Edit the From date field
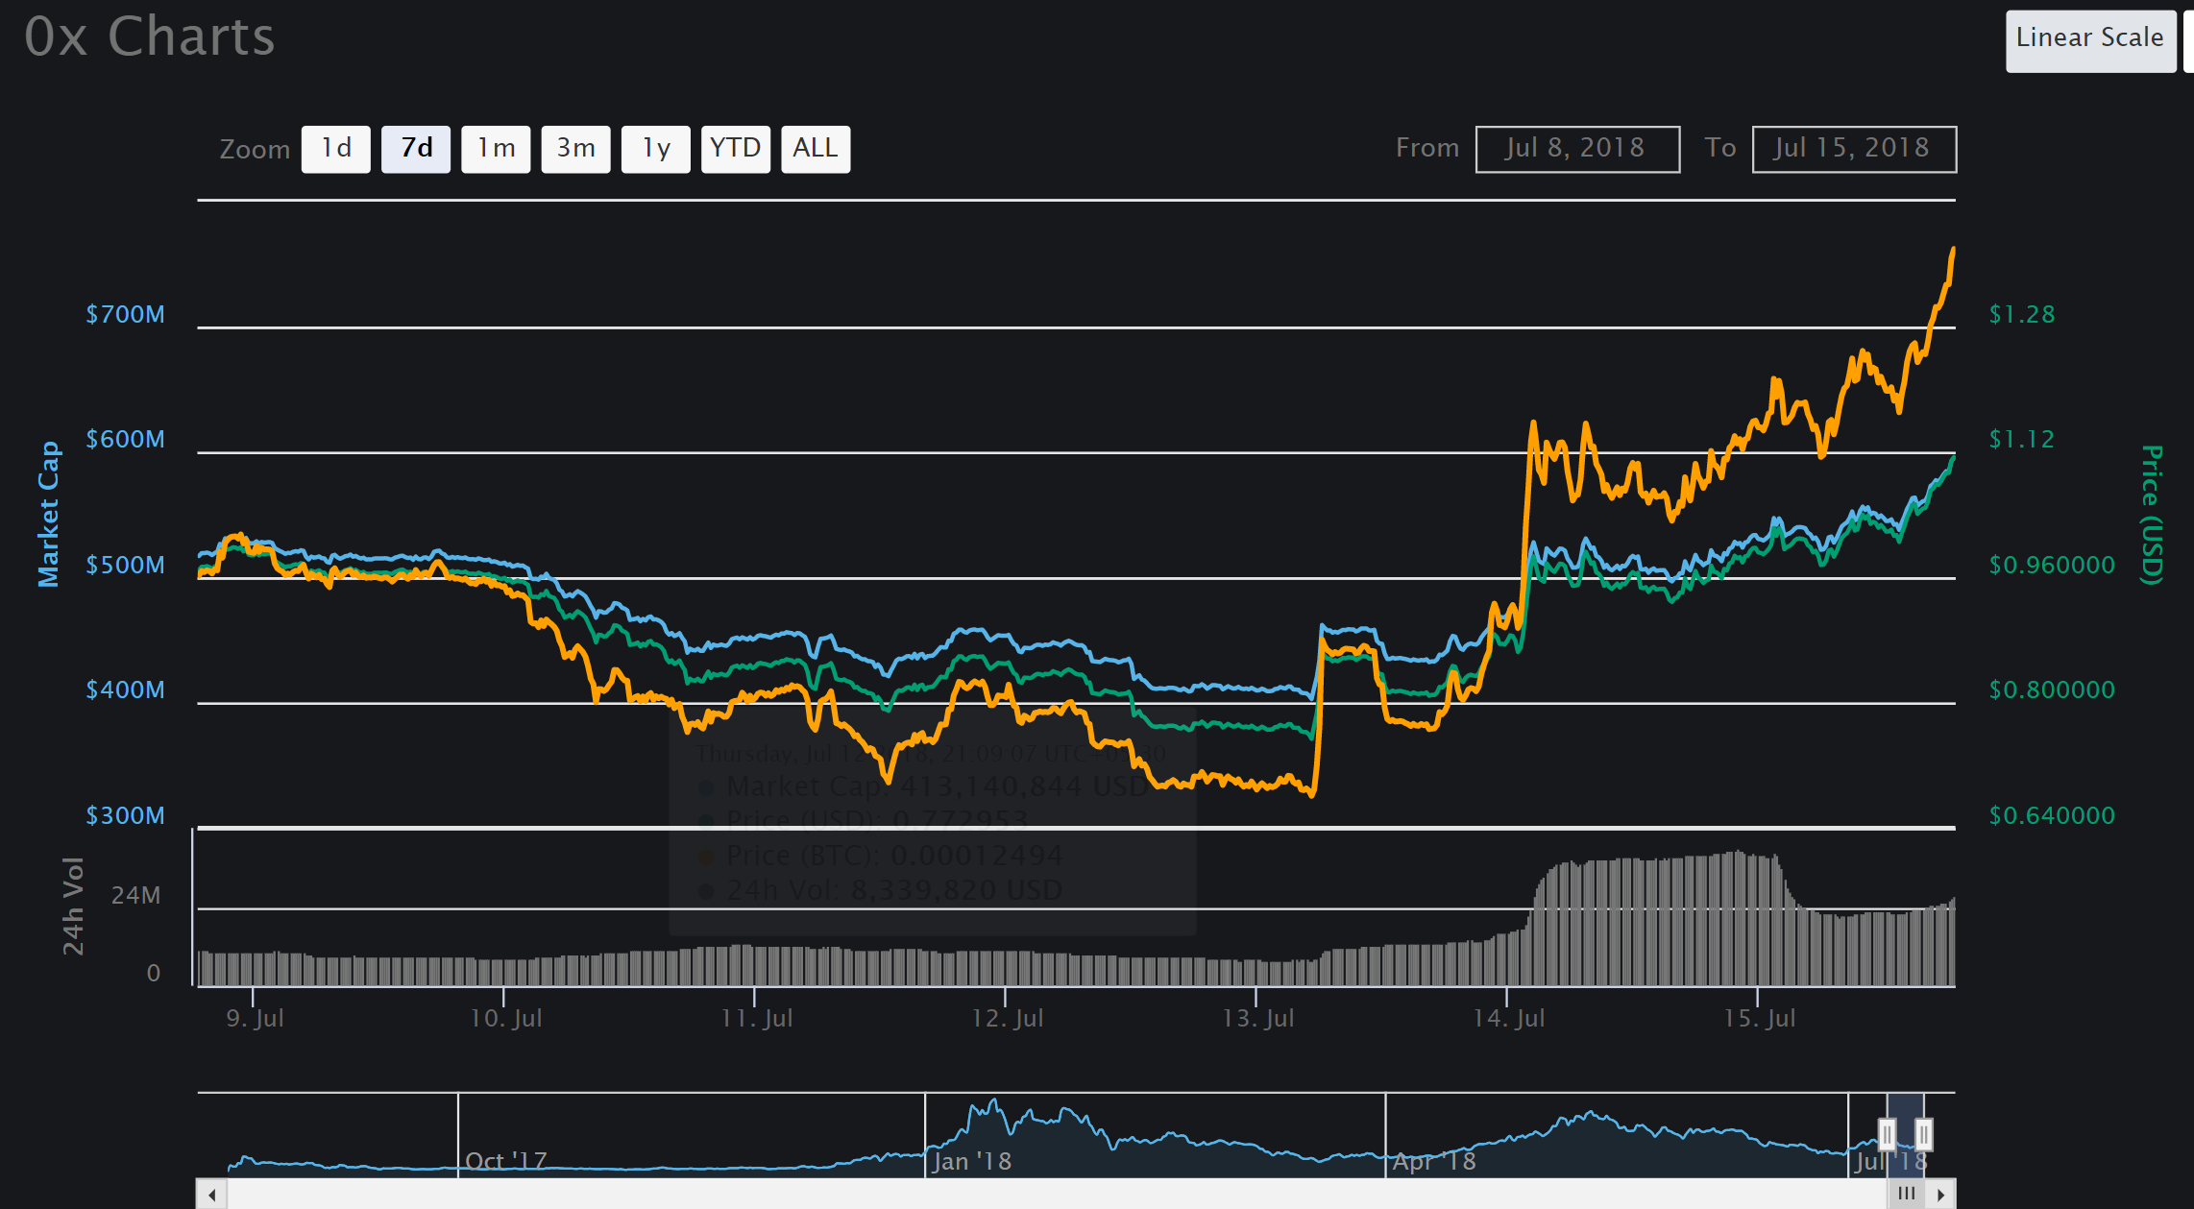The height and width of the screenshot is (1209, 2194). [1577, 149]
